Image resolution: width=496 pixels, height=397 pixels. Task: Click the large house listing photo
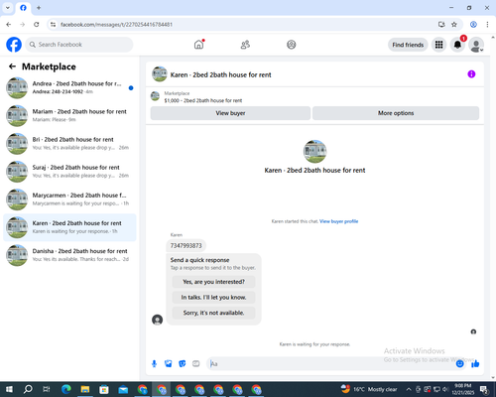[x=314, y=152]
